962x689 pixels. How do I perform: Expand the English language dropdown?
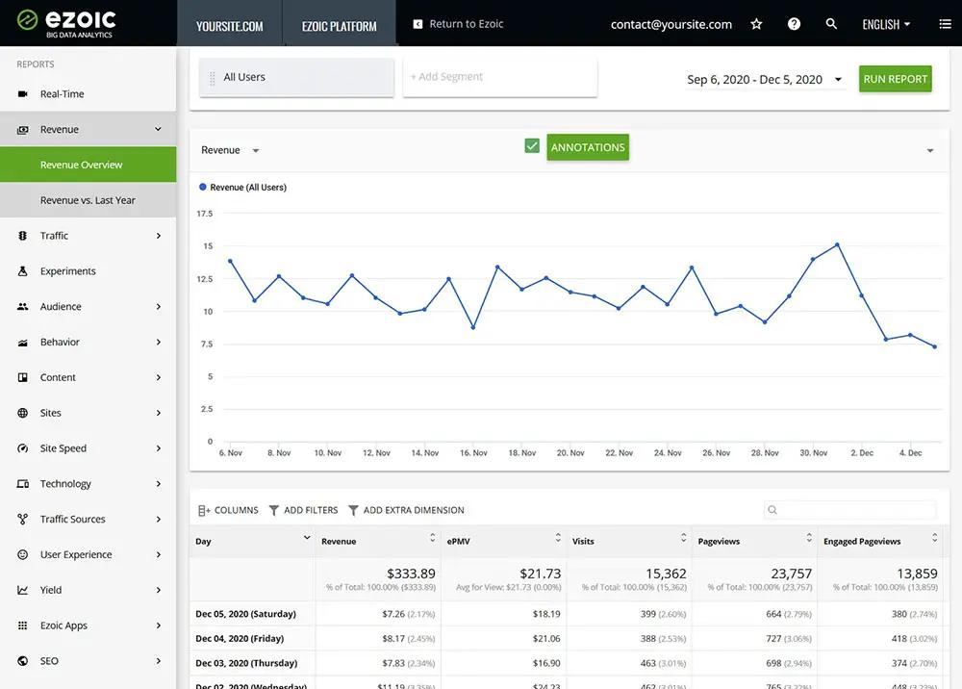(x=886, y=25)
